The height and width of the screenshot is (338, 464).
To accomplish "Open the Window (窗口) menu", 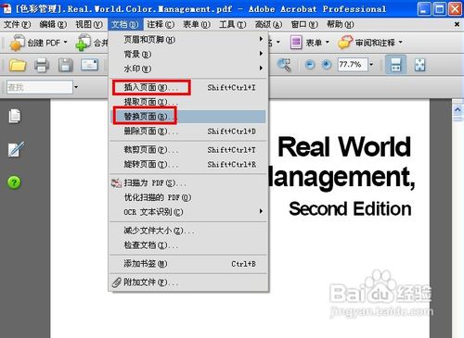I will tap(304, 24).
